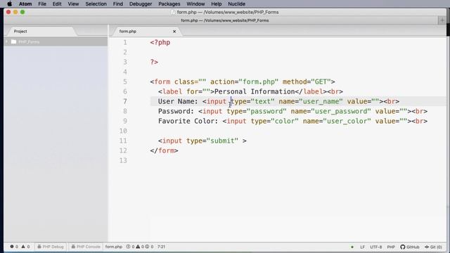Viewport: 450px width, 253px height.
Task: Select the Project panel tab
Action: coord(20,31)
